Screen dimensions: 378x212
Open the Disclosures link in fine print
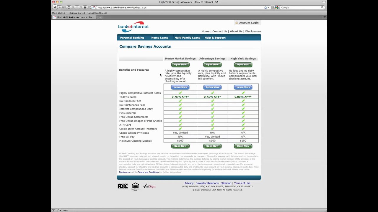click(x=124, y=172)
